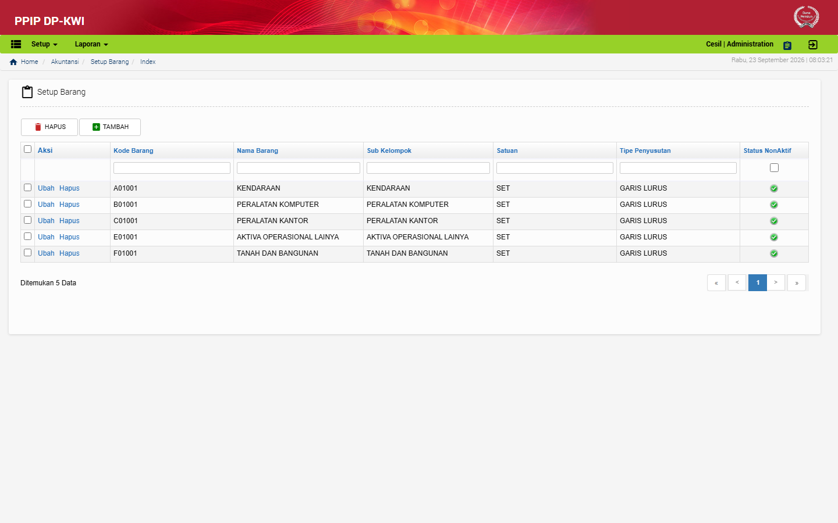This screenshot has width=838, height=523.
Task: Go to Setup Barang in the breadcrumb
Action: (x=109, y=62)
